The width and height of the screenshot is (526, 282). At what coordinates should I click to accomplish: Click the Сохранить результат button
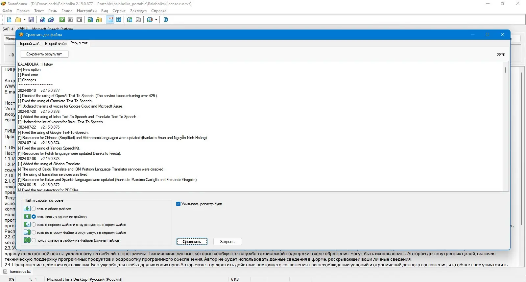coord(44,54)
